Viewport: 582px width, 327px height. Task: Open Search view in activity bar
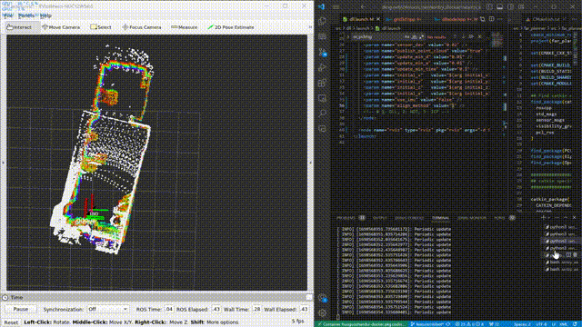322,114
